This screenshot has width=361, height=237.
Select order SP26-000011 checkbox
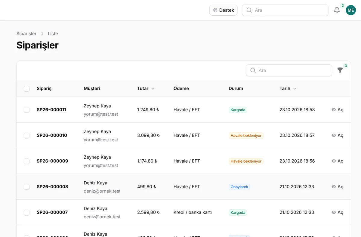point(26,110)
